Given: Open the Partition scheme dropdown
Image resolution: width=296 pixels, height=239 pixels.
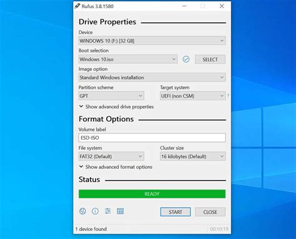Looking at the screenshot, I should point(111,96).
